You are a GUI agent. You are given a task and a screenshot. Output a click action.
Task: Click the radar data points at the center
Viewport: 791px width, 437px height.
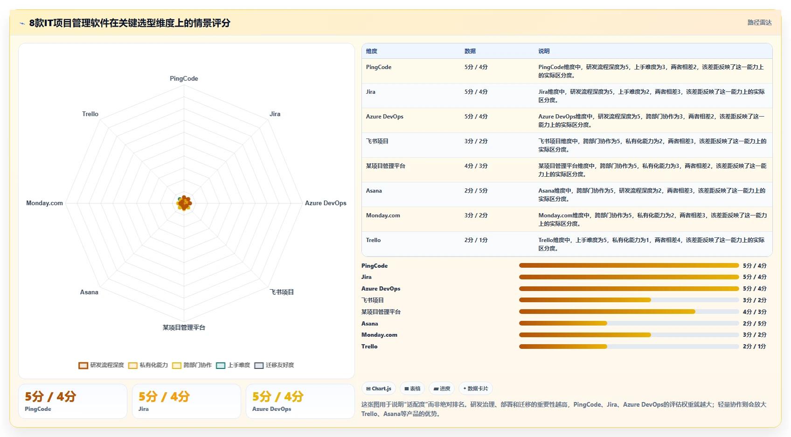point(184,203)
